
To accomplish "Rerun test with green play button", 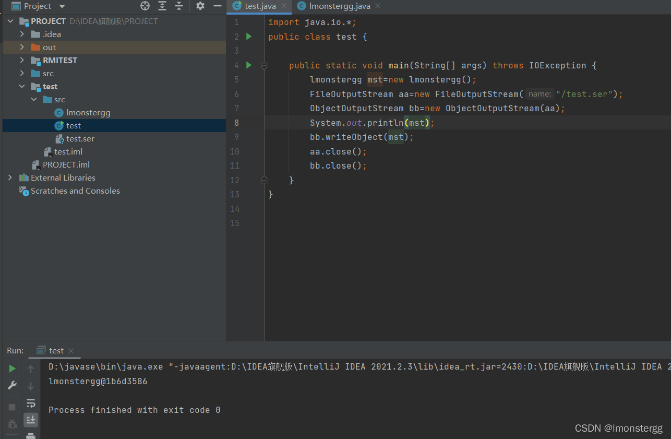I will pos(13,369).
